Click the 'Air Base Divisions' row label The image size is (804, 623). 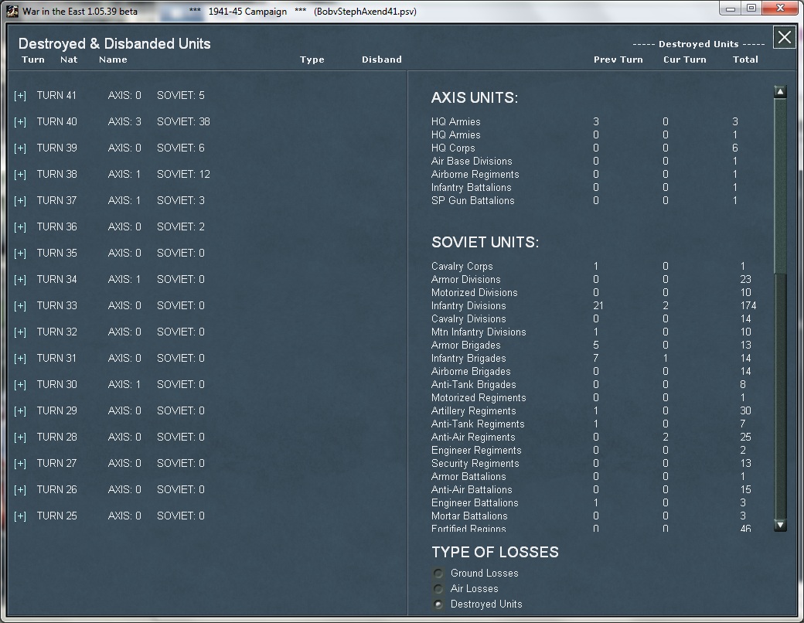coord(472,161)
